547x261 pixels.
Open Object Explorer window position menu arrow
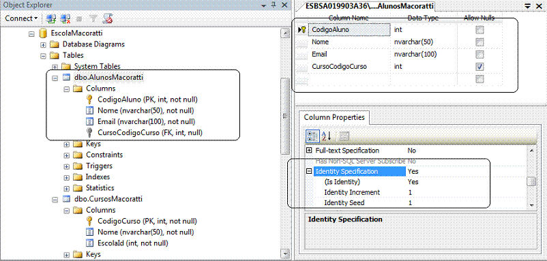(x=263, y=5)
